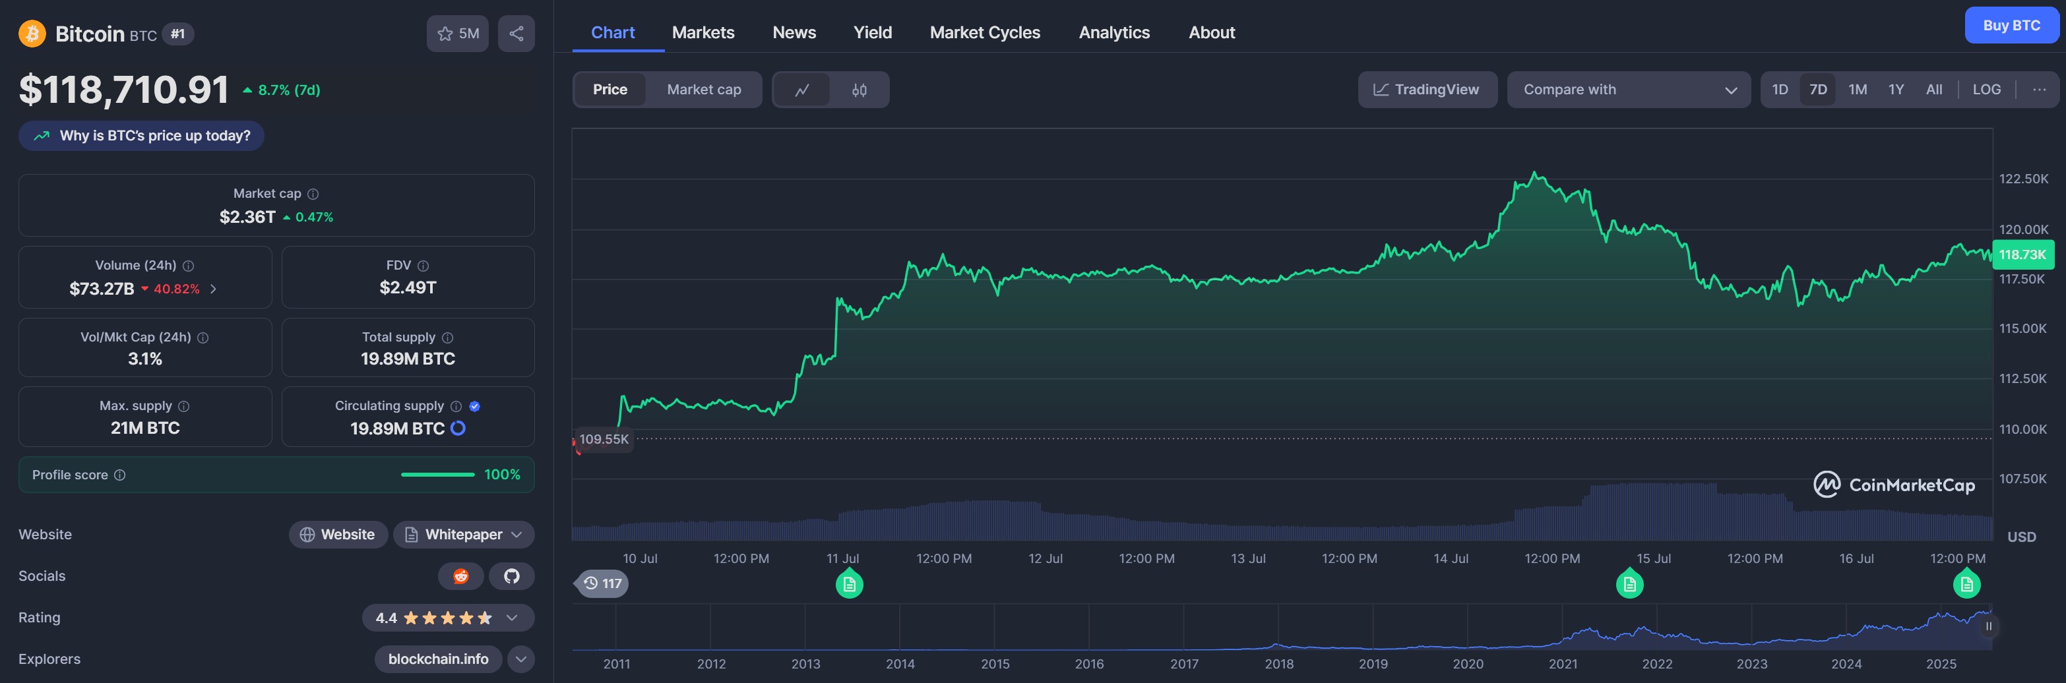Open the blockchain.info explorer link

point(438,660)
